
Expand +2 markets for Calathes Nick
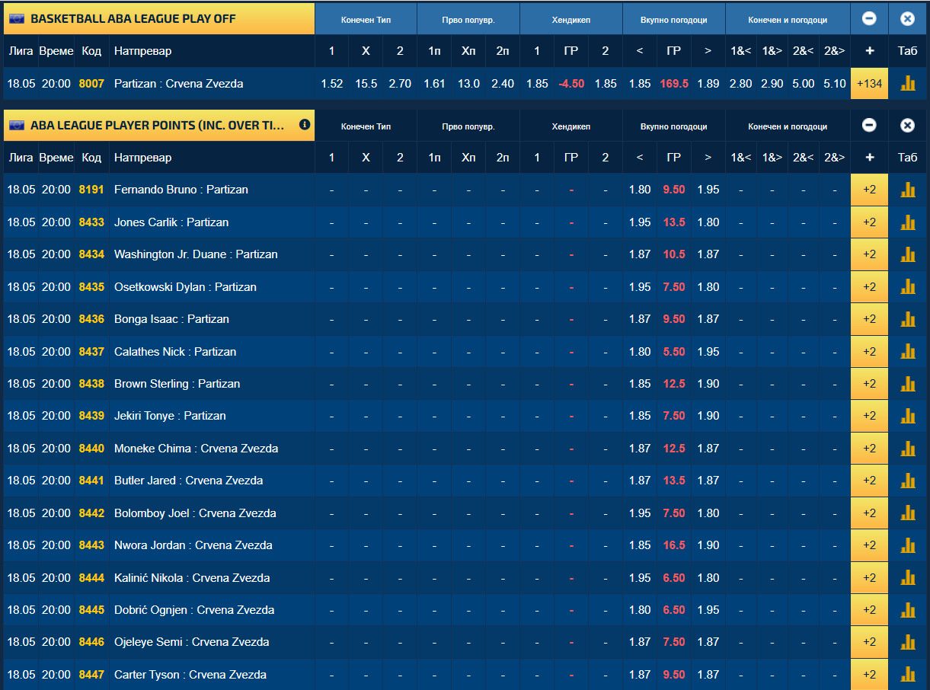point(869,352)
